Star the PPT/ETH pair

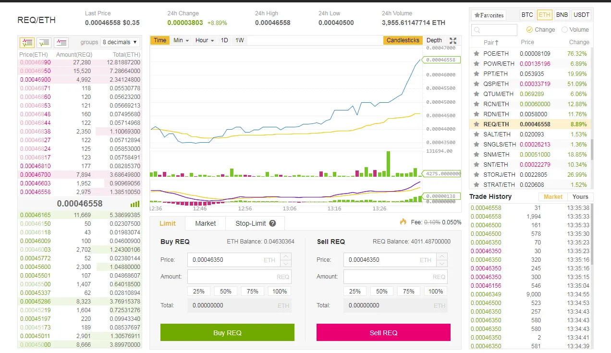point(477,73)
